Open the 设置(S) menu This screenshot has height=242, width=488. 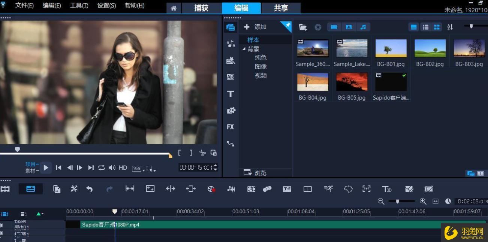point(106,6)
